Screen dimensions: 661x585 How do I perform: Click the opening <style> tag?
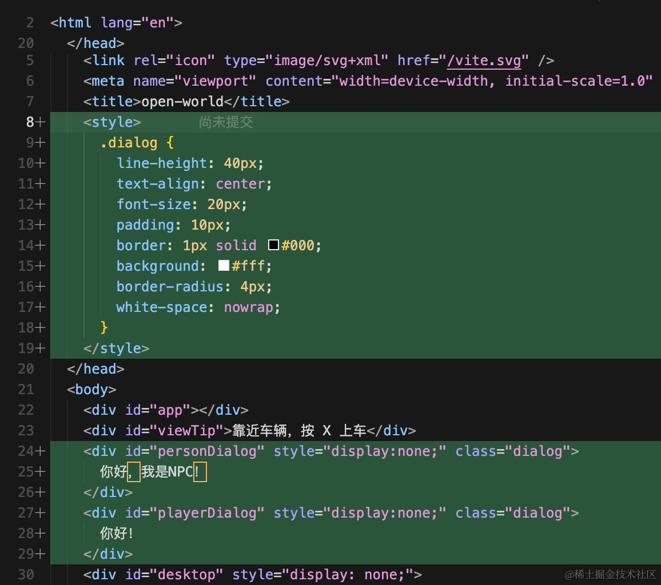(112, 122)
